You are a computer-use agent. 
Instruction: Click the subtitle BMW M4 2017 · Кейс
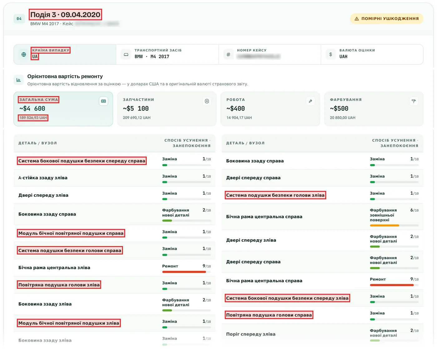[x=52, y=24]
